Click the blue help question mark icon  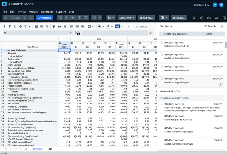tap(215, 5)
